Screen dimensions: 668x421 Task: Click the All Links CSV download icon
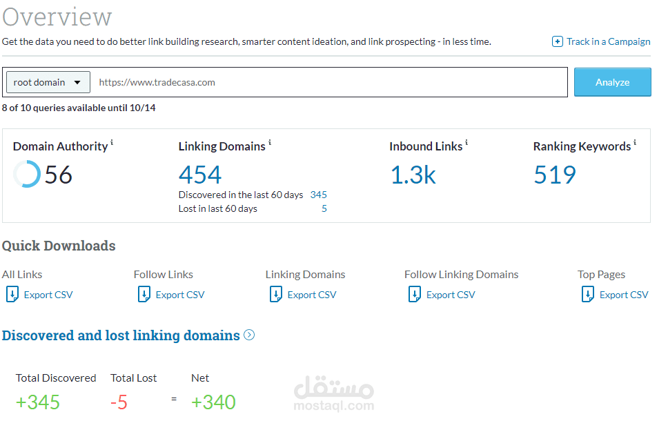12,295
